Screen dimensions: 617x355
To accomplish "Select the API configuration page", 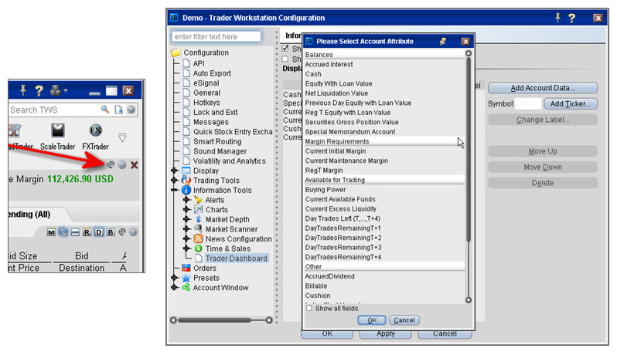I will 199,63.
